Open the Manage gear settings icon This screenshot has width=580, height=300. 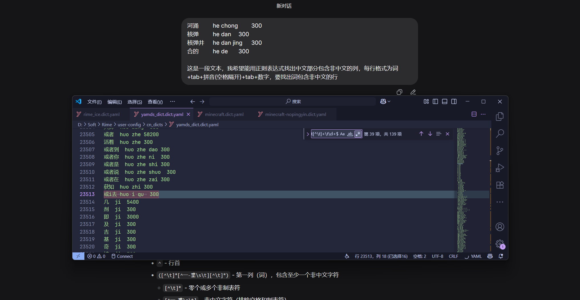click(500, 244)
